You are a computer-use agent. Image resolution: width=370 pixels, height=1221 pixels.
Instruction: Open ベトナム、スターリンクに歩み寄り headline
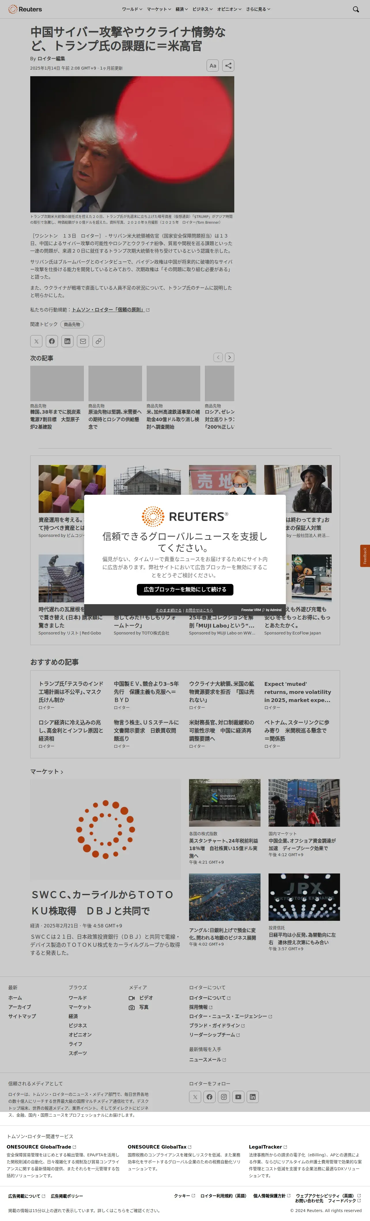click(x=297, y=730)
